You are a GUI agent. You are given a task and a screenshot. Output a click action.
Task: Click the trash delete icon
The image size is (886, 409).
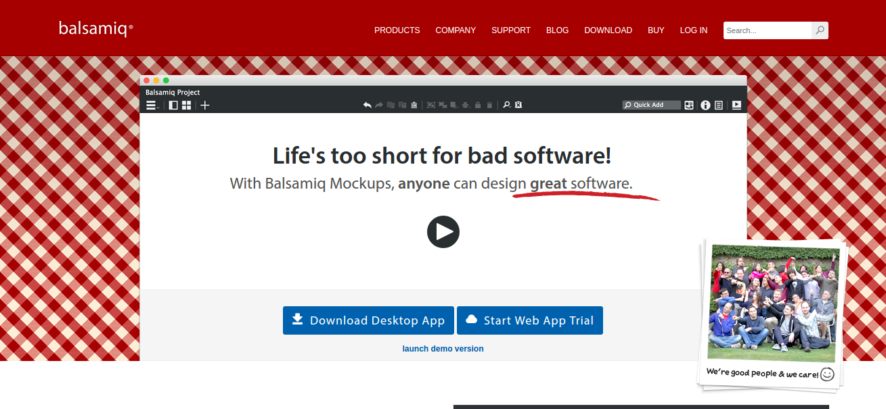coord(490,105)
